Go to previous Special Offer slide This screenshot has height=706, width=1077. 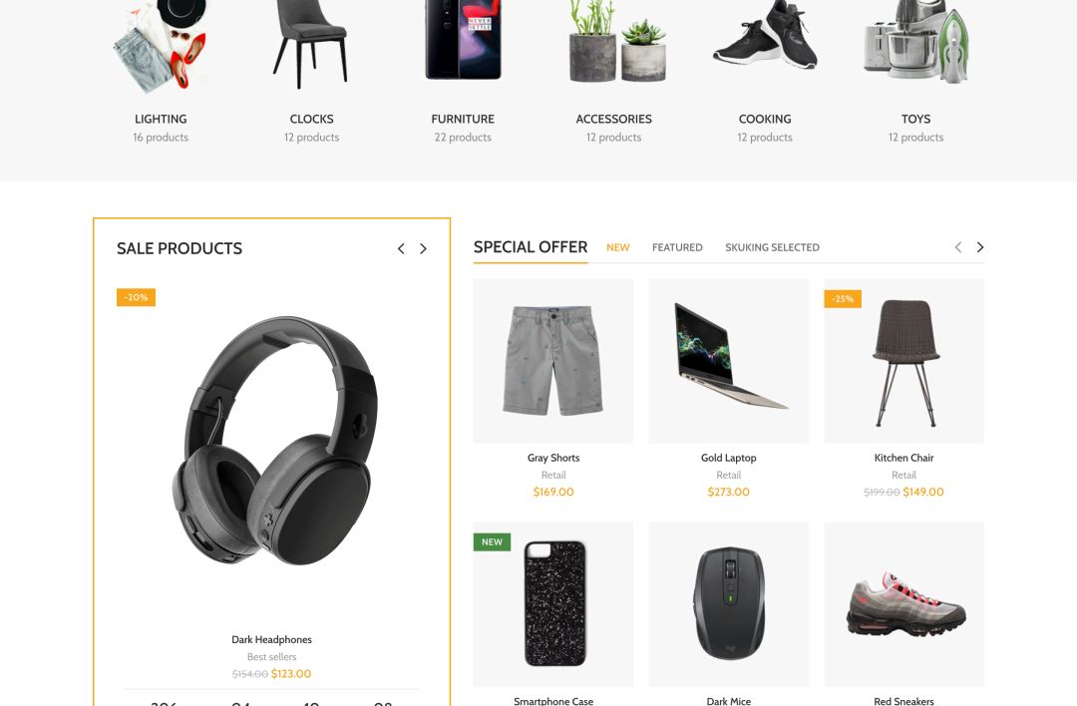click(958, 247)
